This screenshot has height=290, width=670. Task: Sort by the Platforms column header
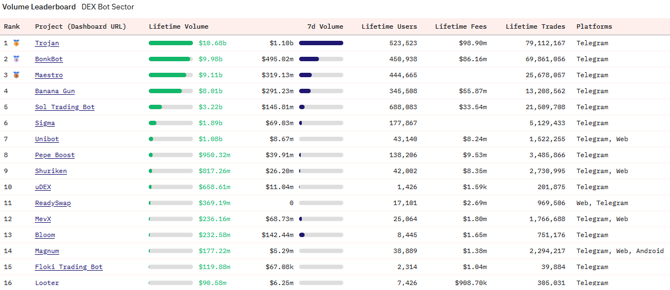pyautogui.click(x=594, y=26)
